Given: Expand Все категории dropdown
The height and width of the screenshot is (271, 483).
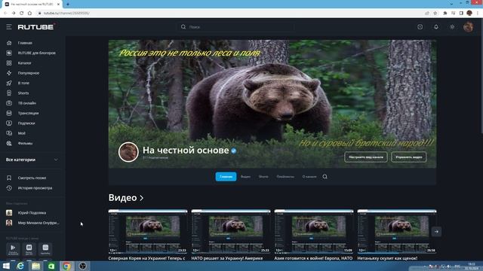Looking at the screenshot, I should [x=32, y=160].
